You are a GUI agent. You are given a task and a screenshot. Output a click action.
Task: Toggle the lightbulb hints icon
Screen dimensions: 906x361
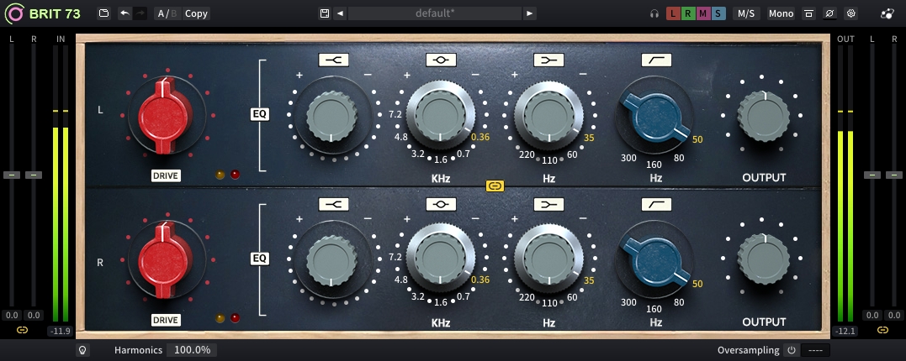pyautogui.click(x=82, y=350)
